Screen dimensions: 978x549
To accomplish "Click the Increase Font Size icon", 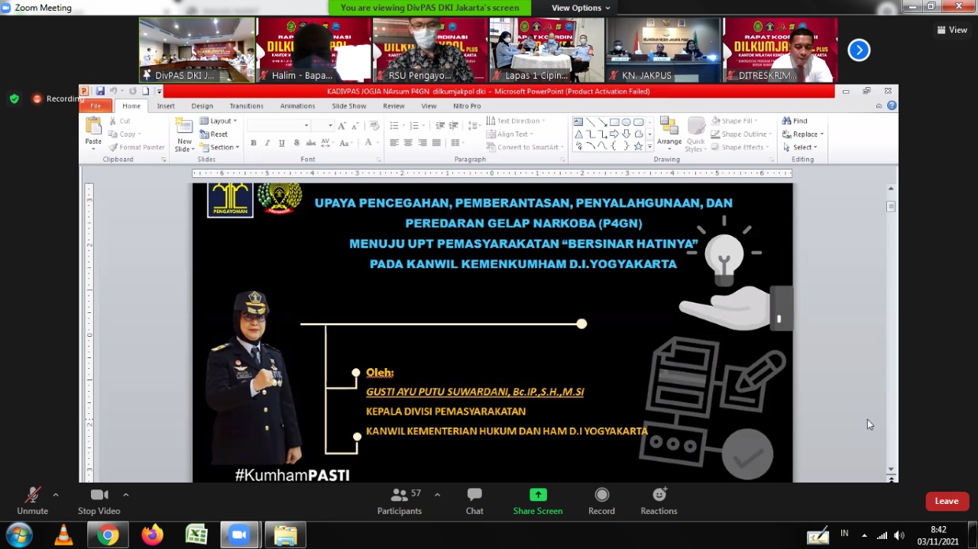I will pos(342,125).
